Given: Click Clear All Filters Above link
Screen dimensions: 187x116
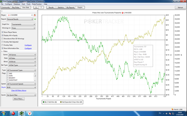Looking at the screenshot, I should click(19, 91).
